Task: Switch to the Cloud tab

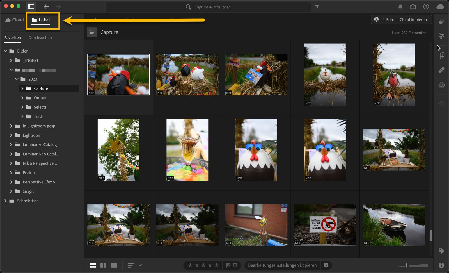Action: [15, 20]
